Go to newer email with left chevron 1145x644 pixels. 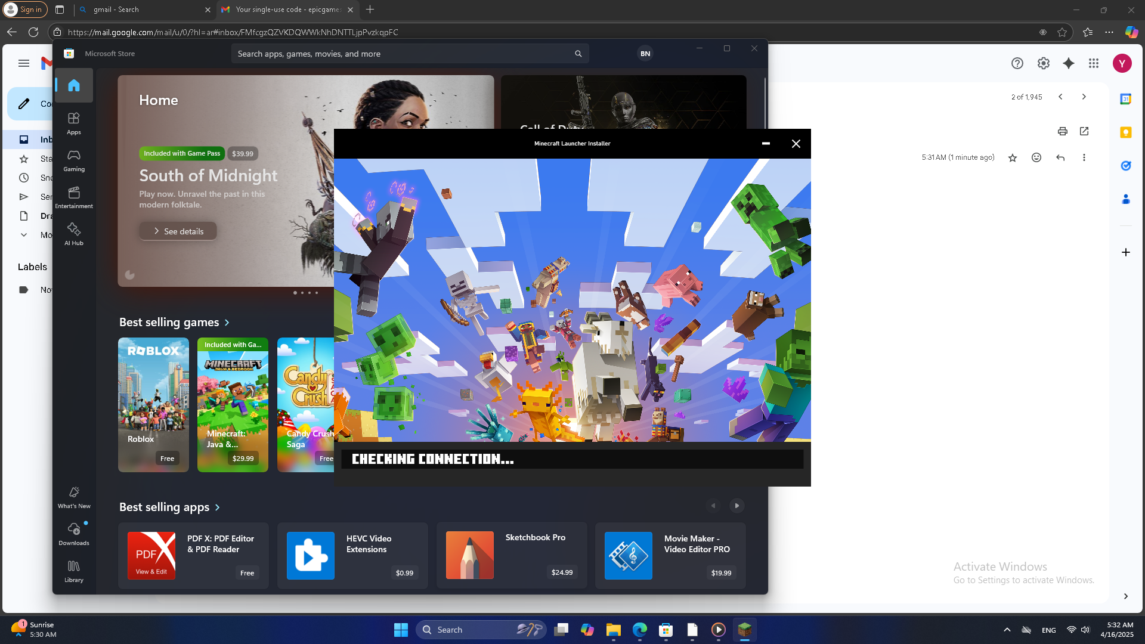point(1060,97)
